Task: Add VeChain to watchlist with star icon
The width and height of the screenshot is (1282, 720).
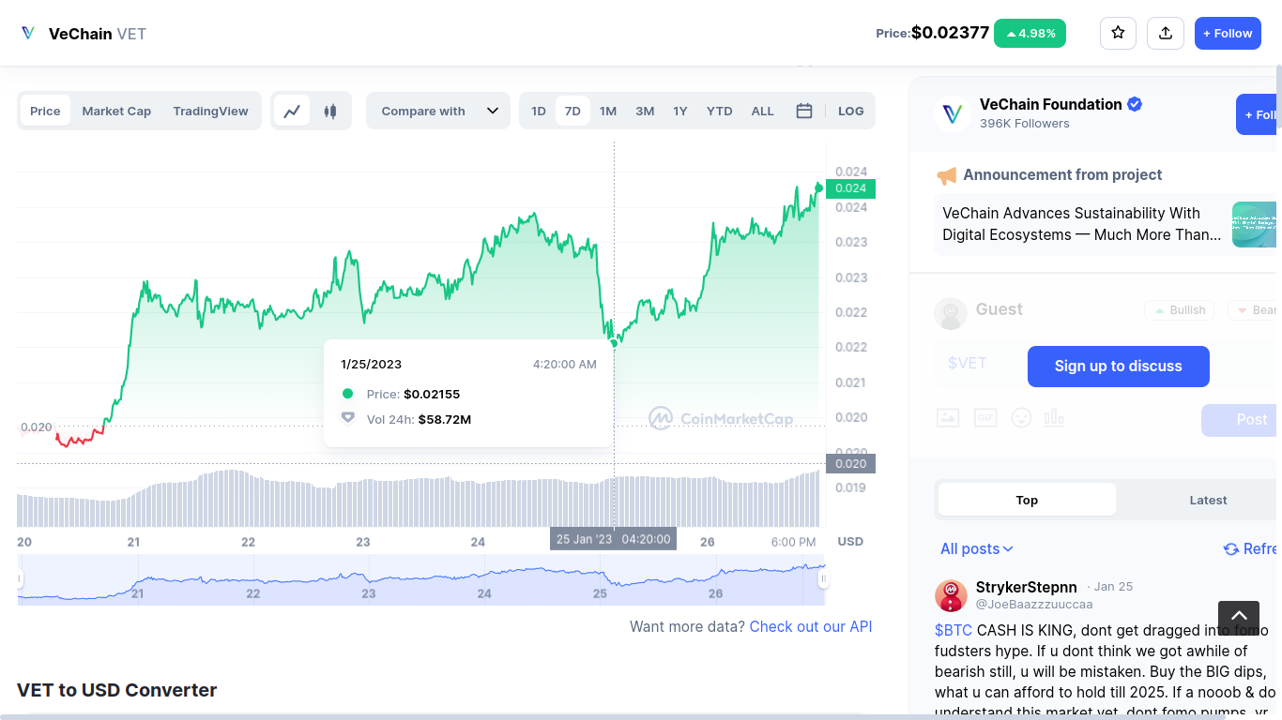Action: point(1118,33)
